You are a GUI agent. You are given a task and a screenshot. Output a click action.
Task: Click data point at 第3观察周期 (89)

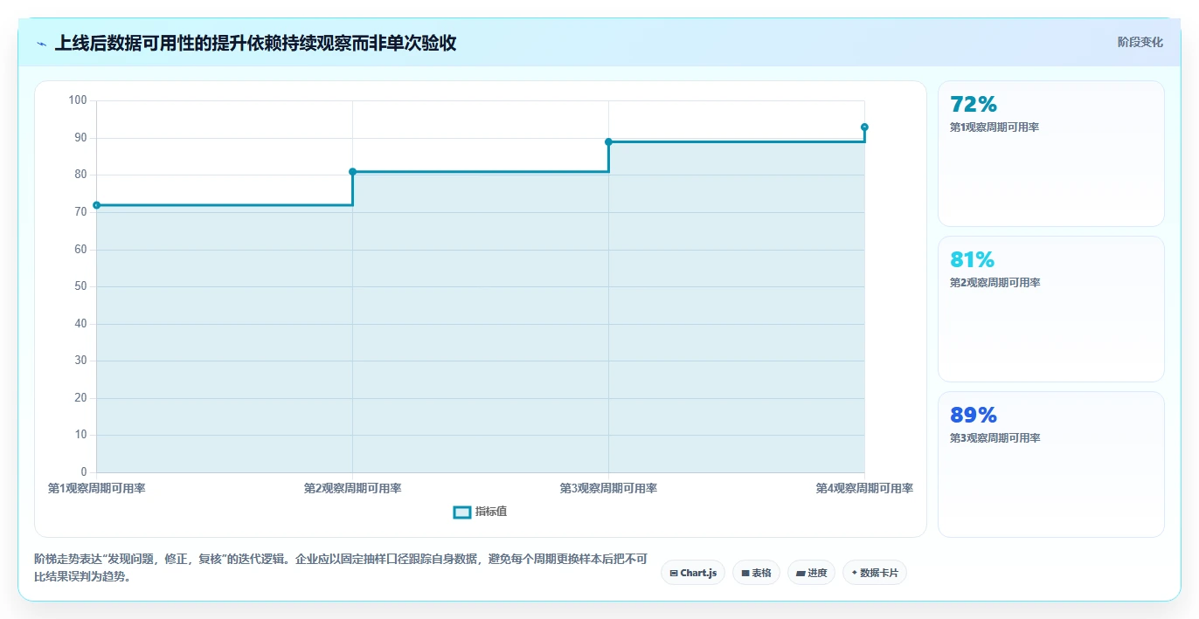pos(608,141)
